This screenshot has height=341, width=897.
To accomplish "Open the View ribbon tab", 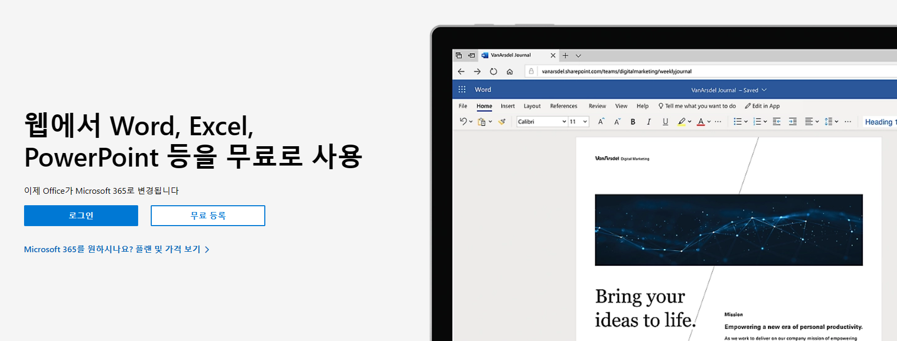I will pyautogui.click(x=621, y=106).
